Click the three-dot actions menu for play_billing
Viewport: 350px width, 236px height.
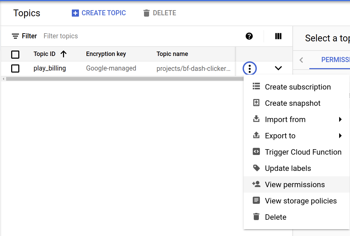[250, 68]
